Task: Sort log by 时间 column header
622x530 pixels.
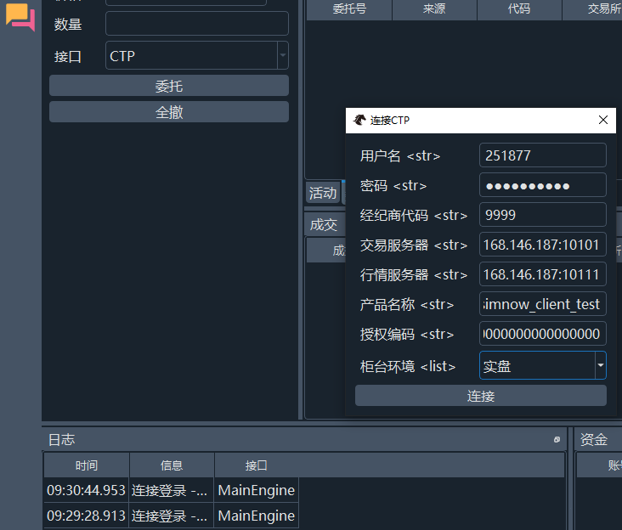Action: [x=86, y=465]
